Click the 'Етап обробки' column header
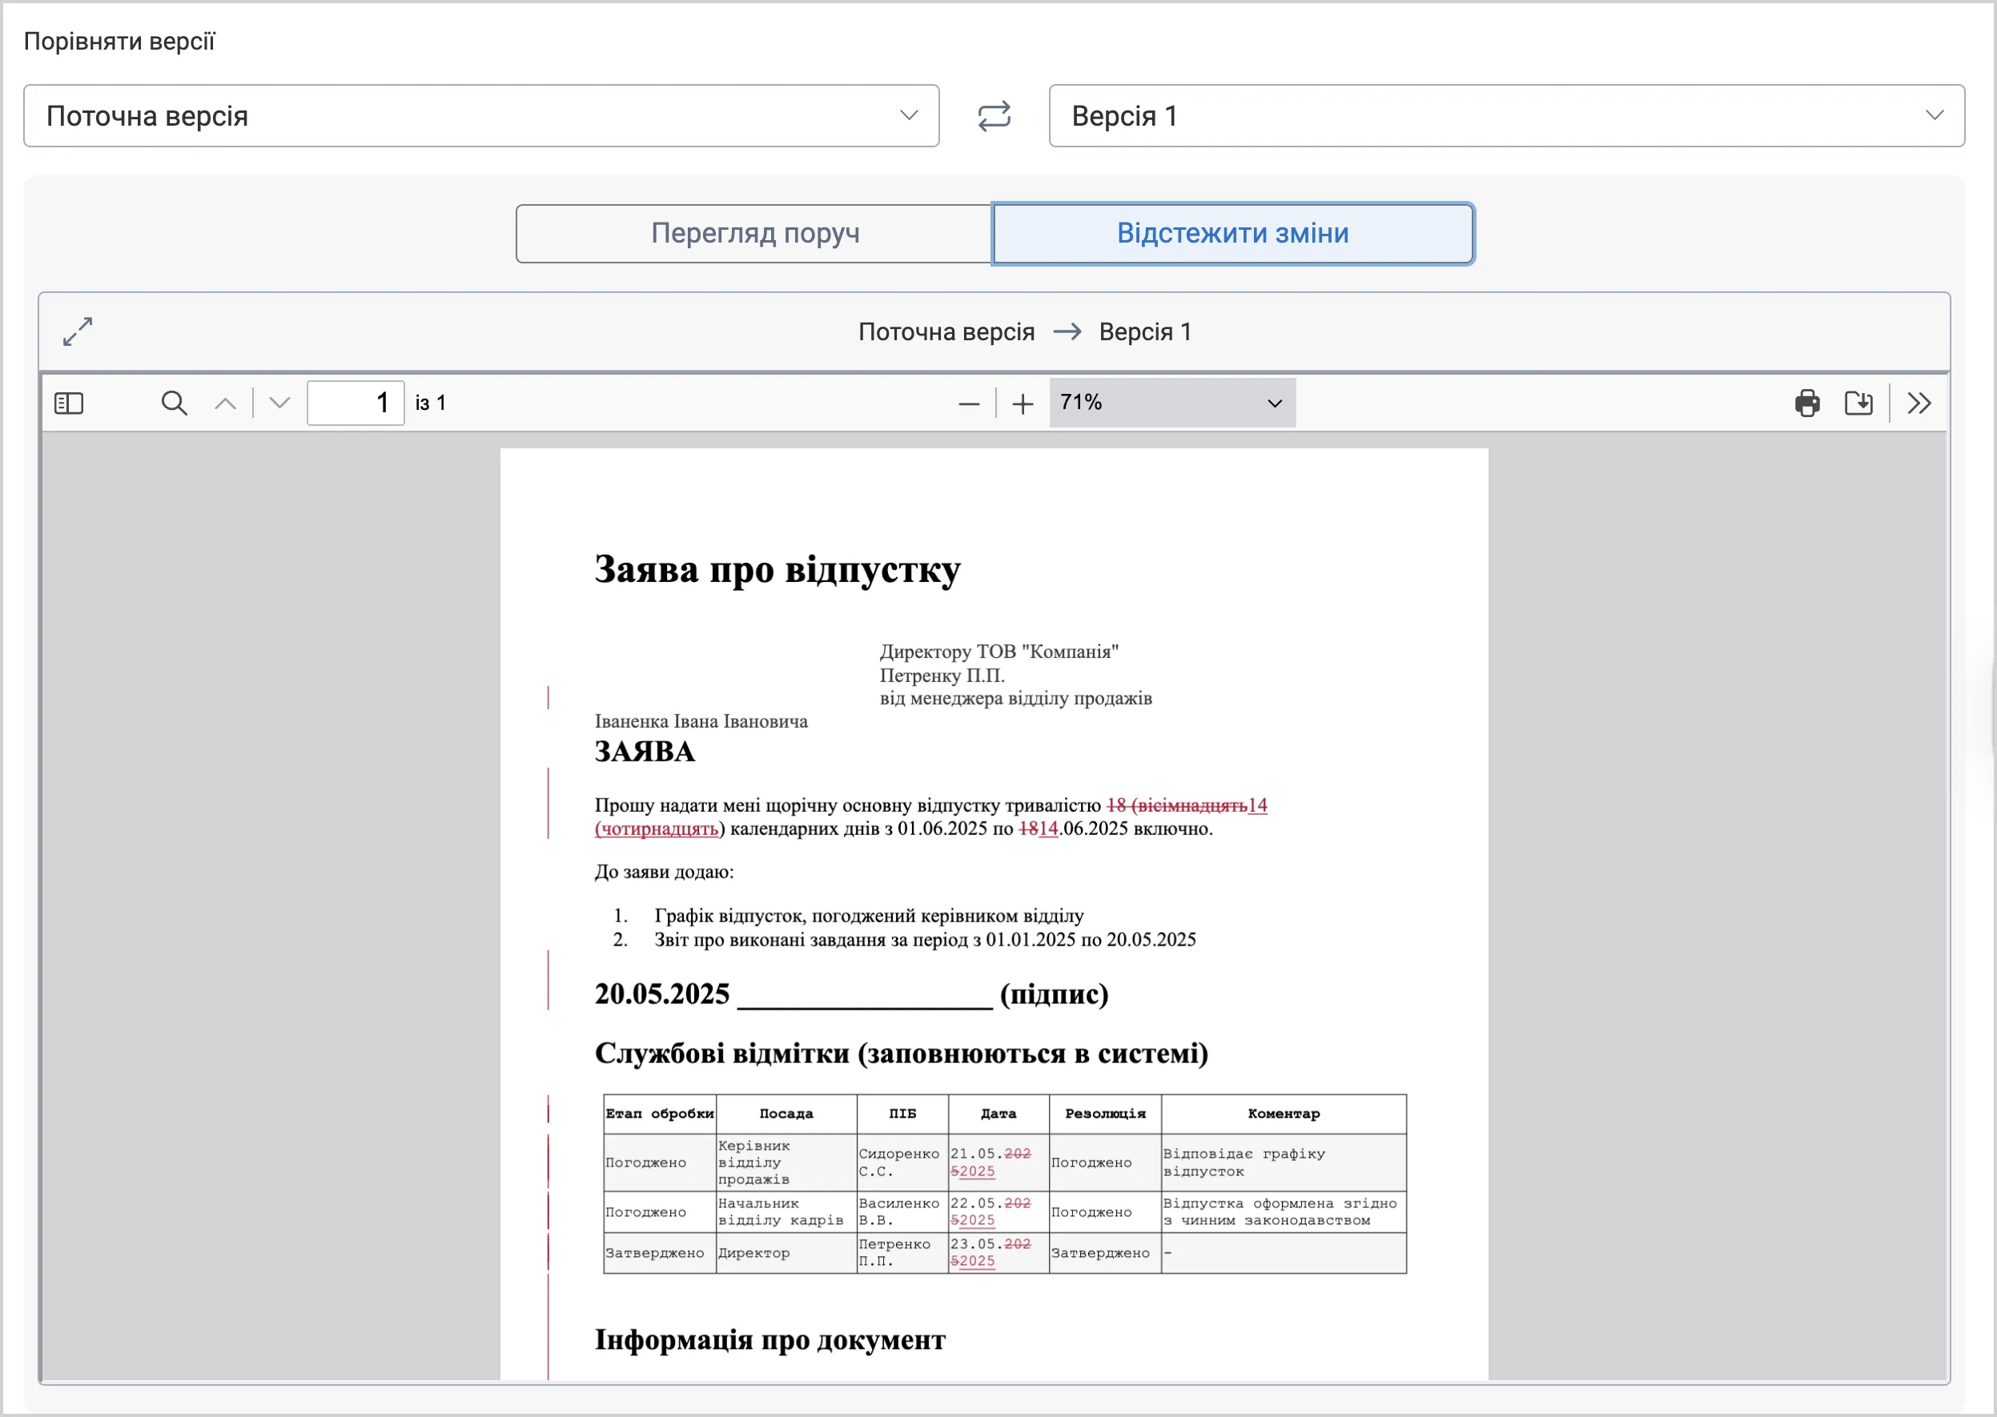 pyautogui.click(x=660, y=1114)
